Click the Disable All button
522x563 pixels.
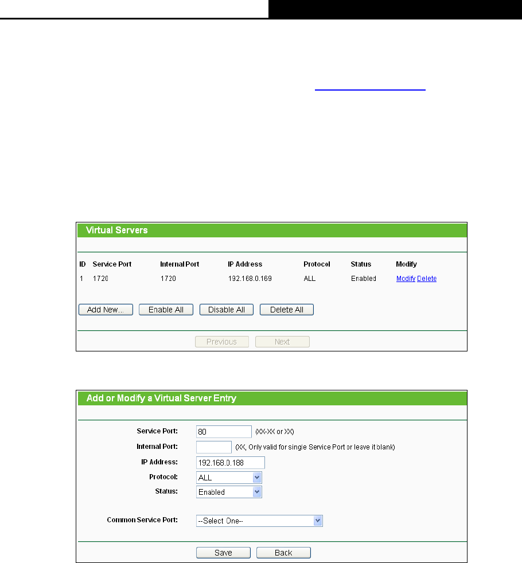click(x=227, y=310)
